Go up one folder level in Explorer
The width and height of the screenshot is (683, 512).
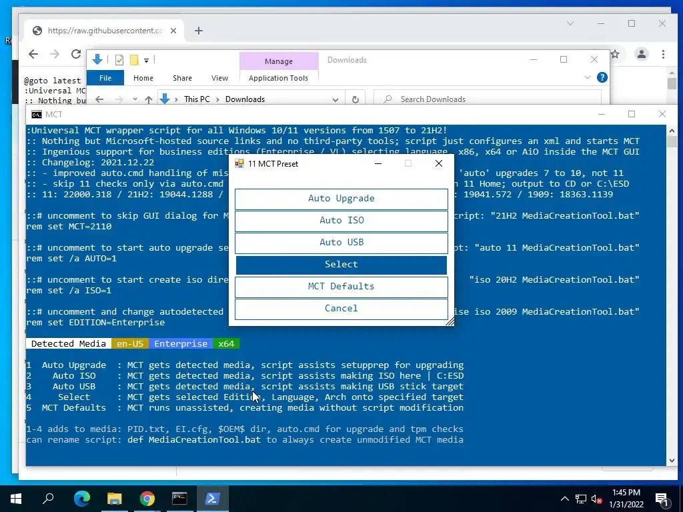(149, 99)
